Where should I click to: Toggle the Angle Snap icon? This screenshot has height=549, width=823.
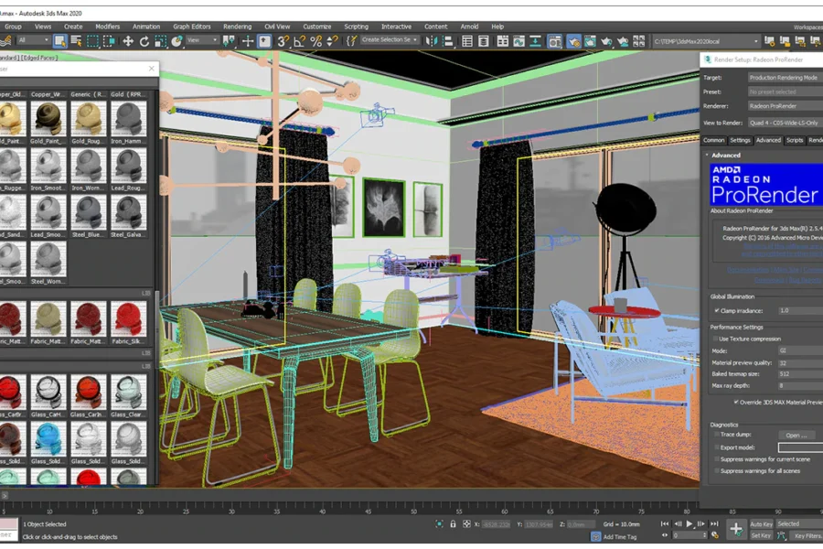click(x=299, y=41)
